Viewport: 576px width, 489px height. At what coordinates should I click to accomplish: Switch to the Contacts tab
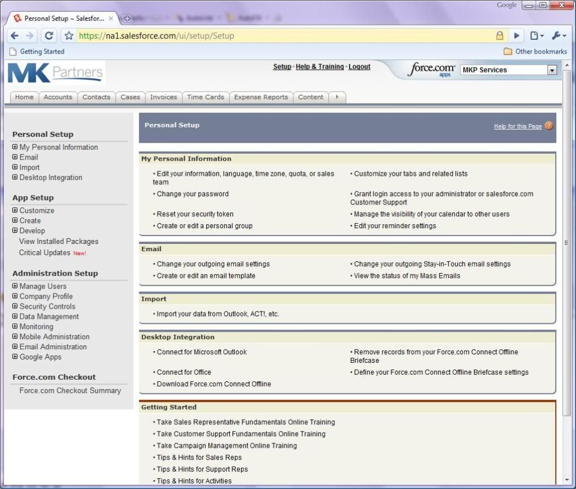click(x=96, y=97)
